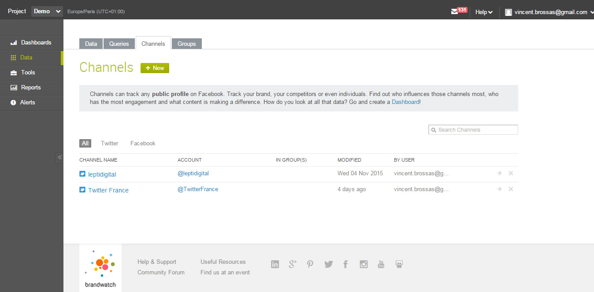
Task: Open the Useful Resources footer link
Action: [x=223, y=262]
